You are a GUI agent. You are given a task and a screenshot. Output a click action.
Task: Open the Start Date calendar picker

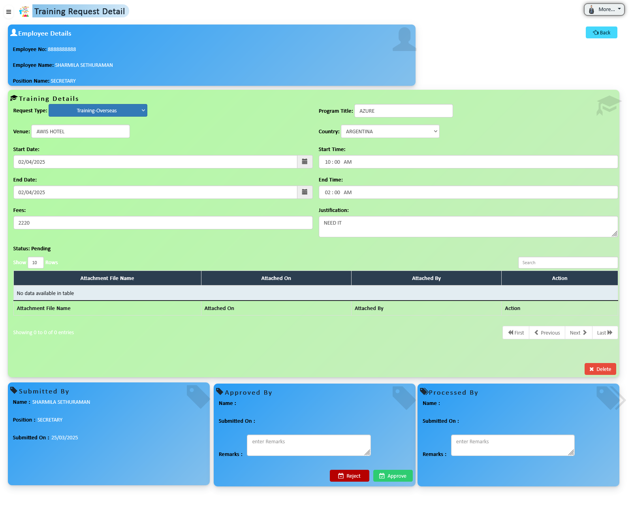pyautogui.click(x=305, y=162)
